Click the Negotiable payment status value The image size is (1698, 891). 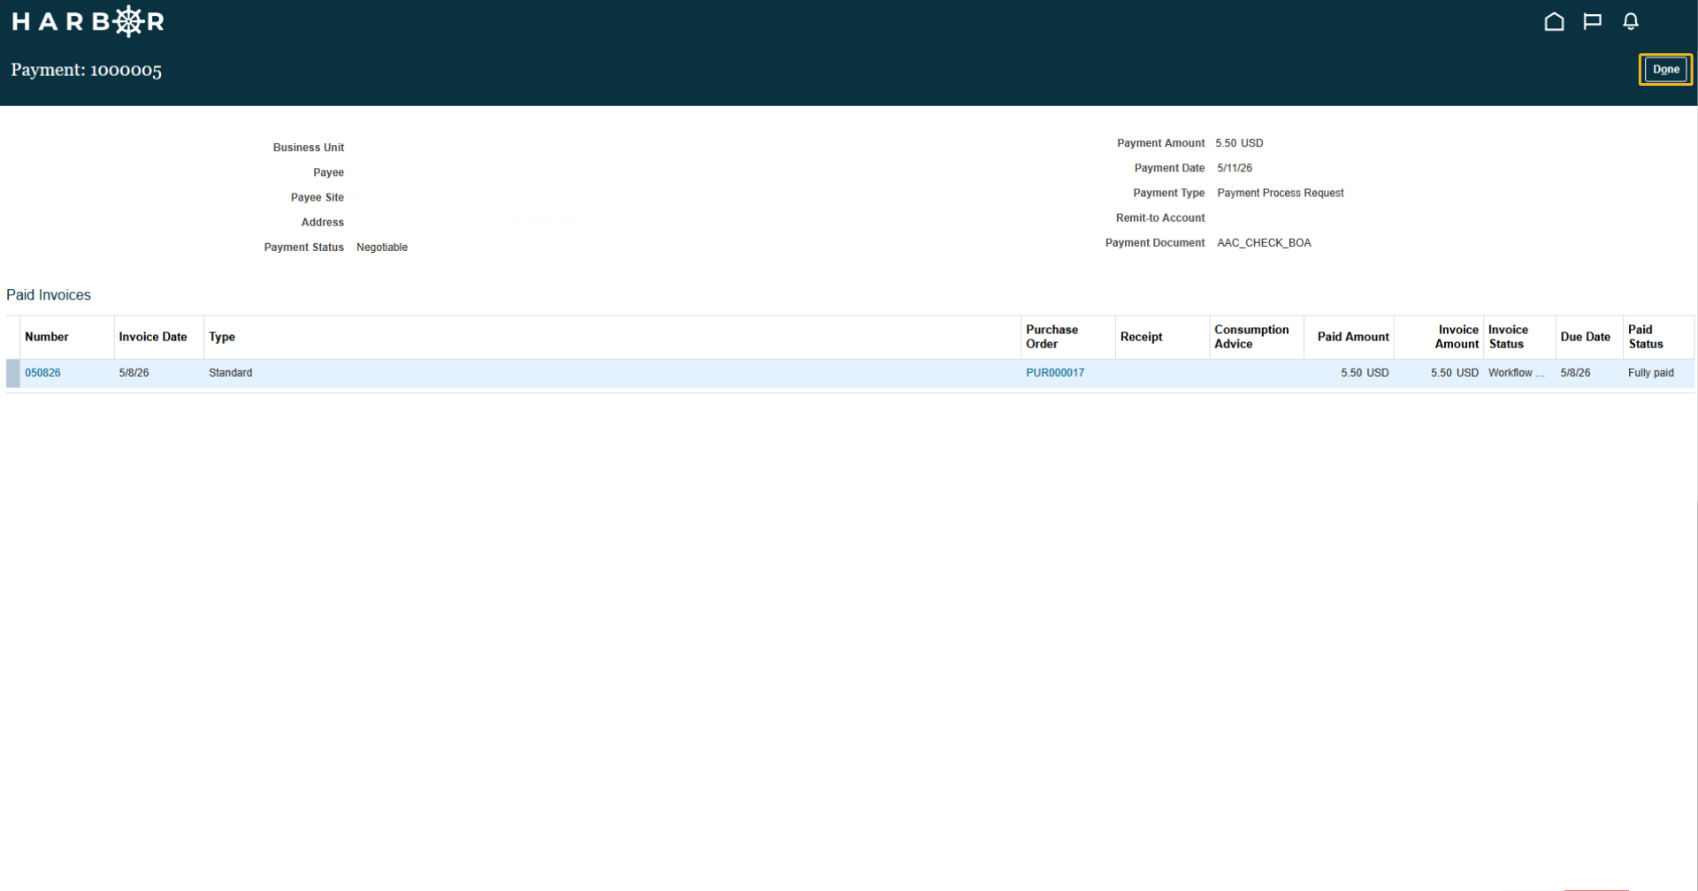tap(382, 247)
